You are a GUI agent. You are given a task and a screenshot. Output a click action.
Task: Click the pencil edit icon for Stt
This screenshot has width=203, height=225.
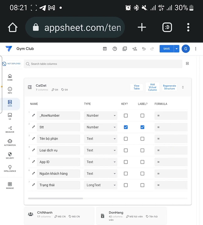pyautogui.click(x=33, y=127)
